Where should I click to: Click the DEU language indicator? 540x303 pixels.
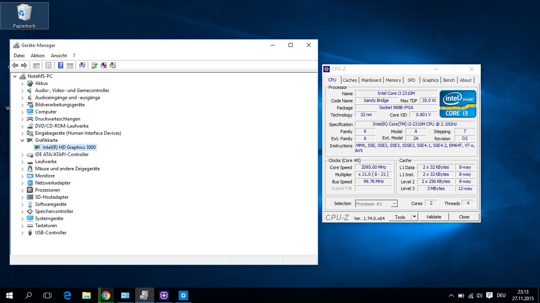(x=501, y=295)
